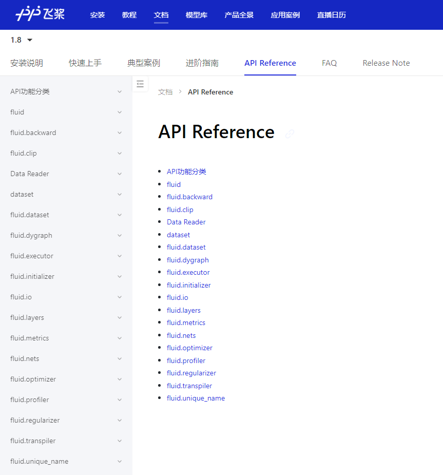The height and width of the screenshot is (475, 443).
Task: Select fluid.optimizer text in the sidebar
Action: [33, 379]
